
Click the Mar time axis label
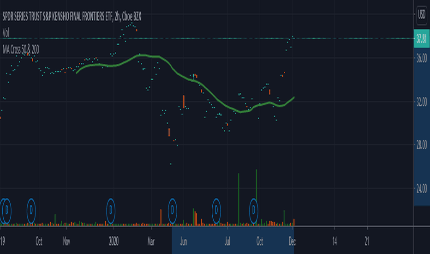pos(151,242)
